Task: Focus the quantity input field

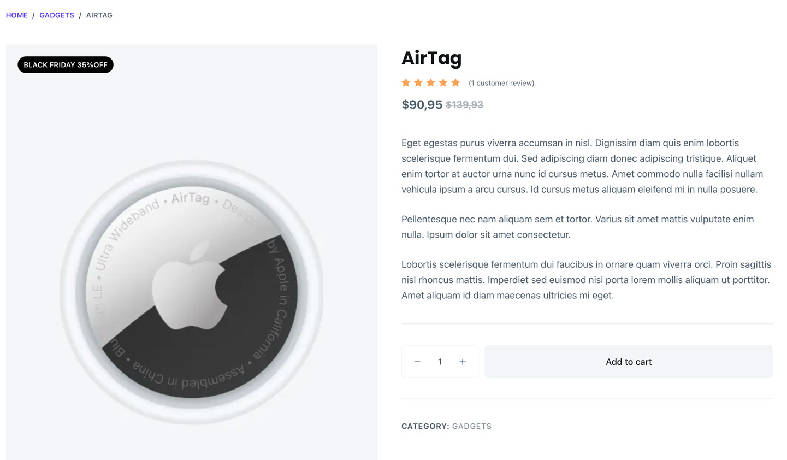Action: [440, 362]
